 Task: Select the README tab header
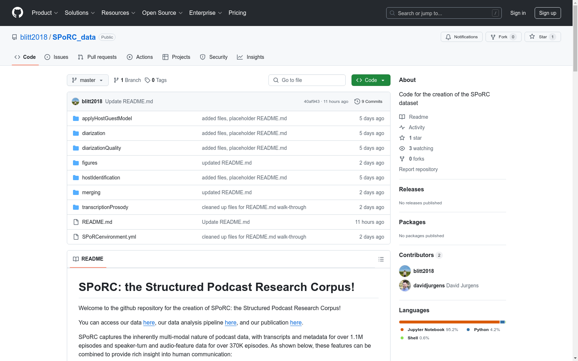click(88, 259)
